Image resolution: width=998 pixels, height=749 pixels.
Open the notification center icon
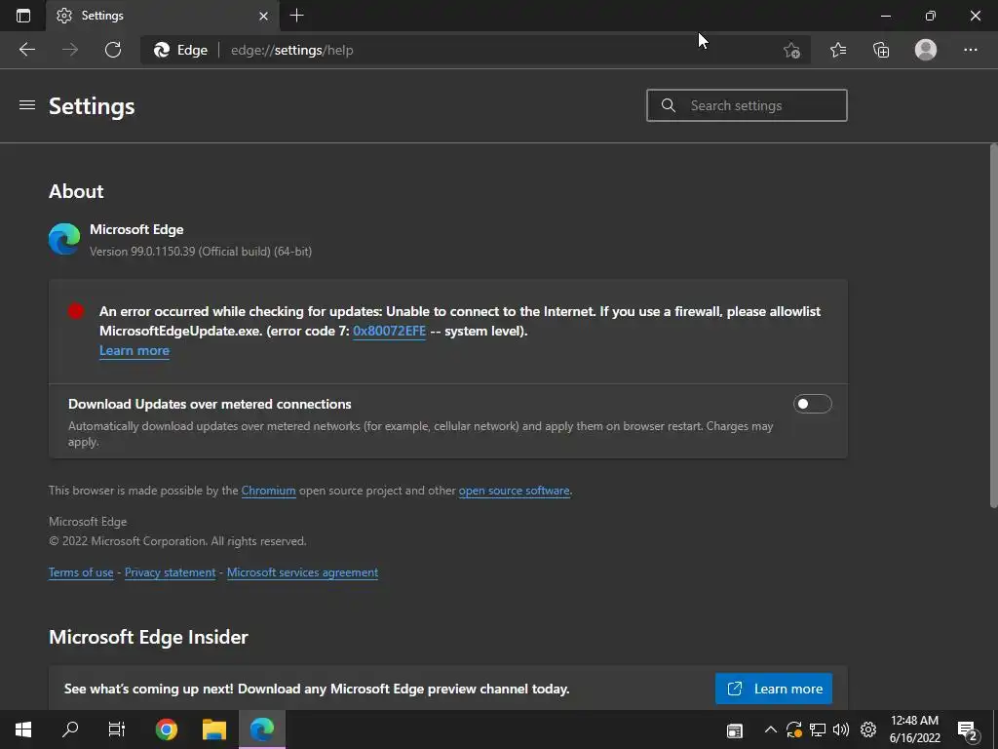pos(967,729)
